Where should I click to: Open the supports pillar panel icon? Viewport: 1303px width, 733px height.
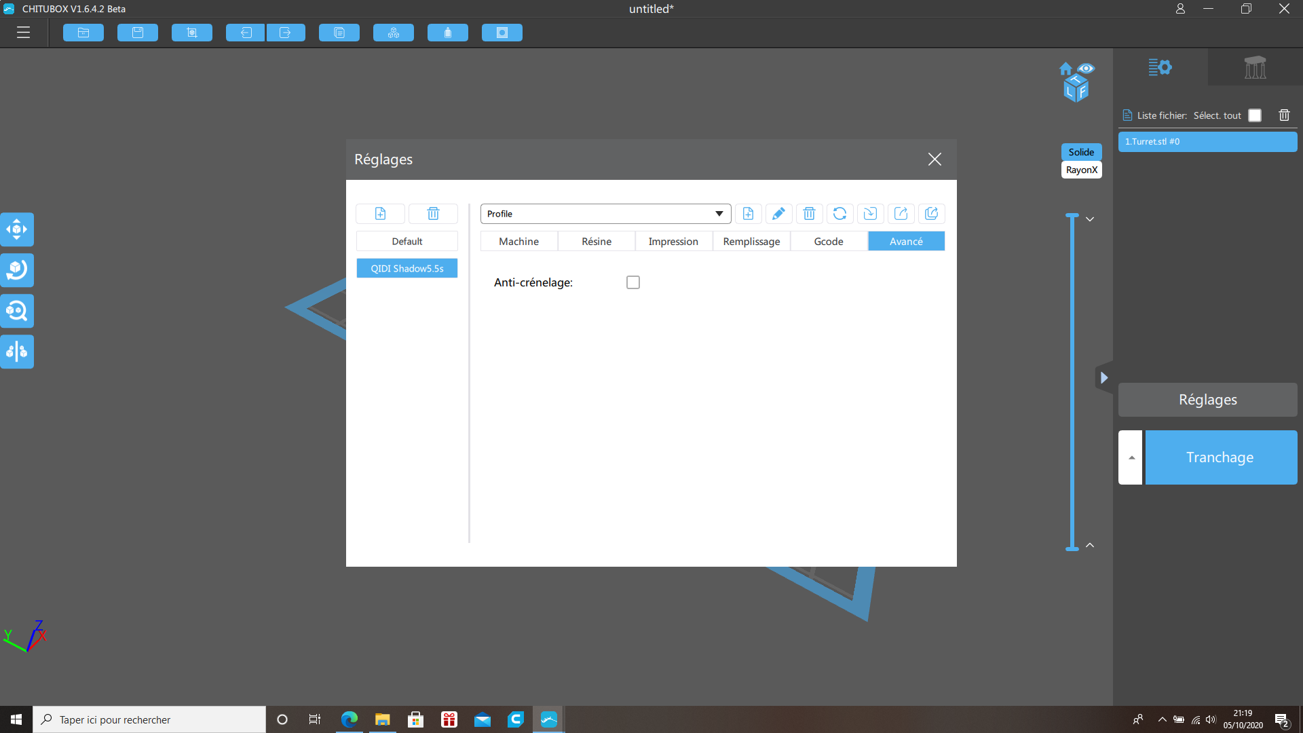click(1255, 67)
